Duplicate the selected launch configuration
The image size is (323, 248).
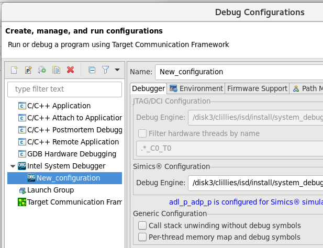tap(56, 70)
